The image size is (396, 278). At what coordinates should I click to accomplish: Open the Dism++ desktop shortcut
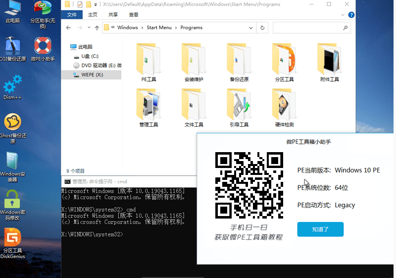click(x=12, y=87)
